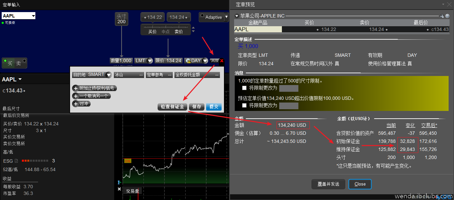Click the ESG score bar
454x200 pixels.
(35, 161)
